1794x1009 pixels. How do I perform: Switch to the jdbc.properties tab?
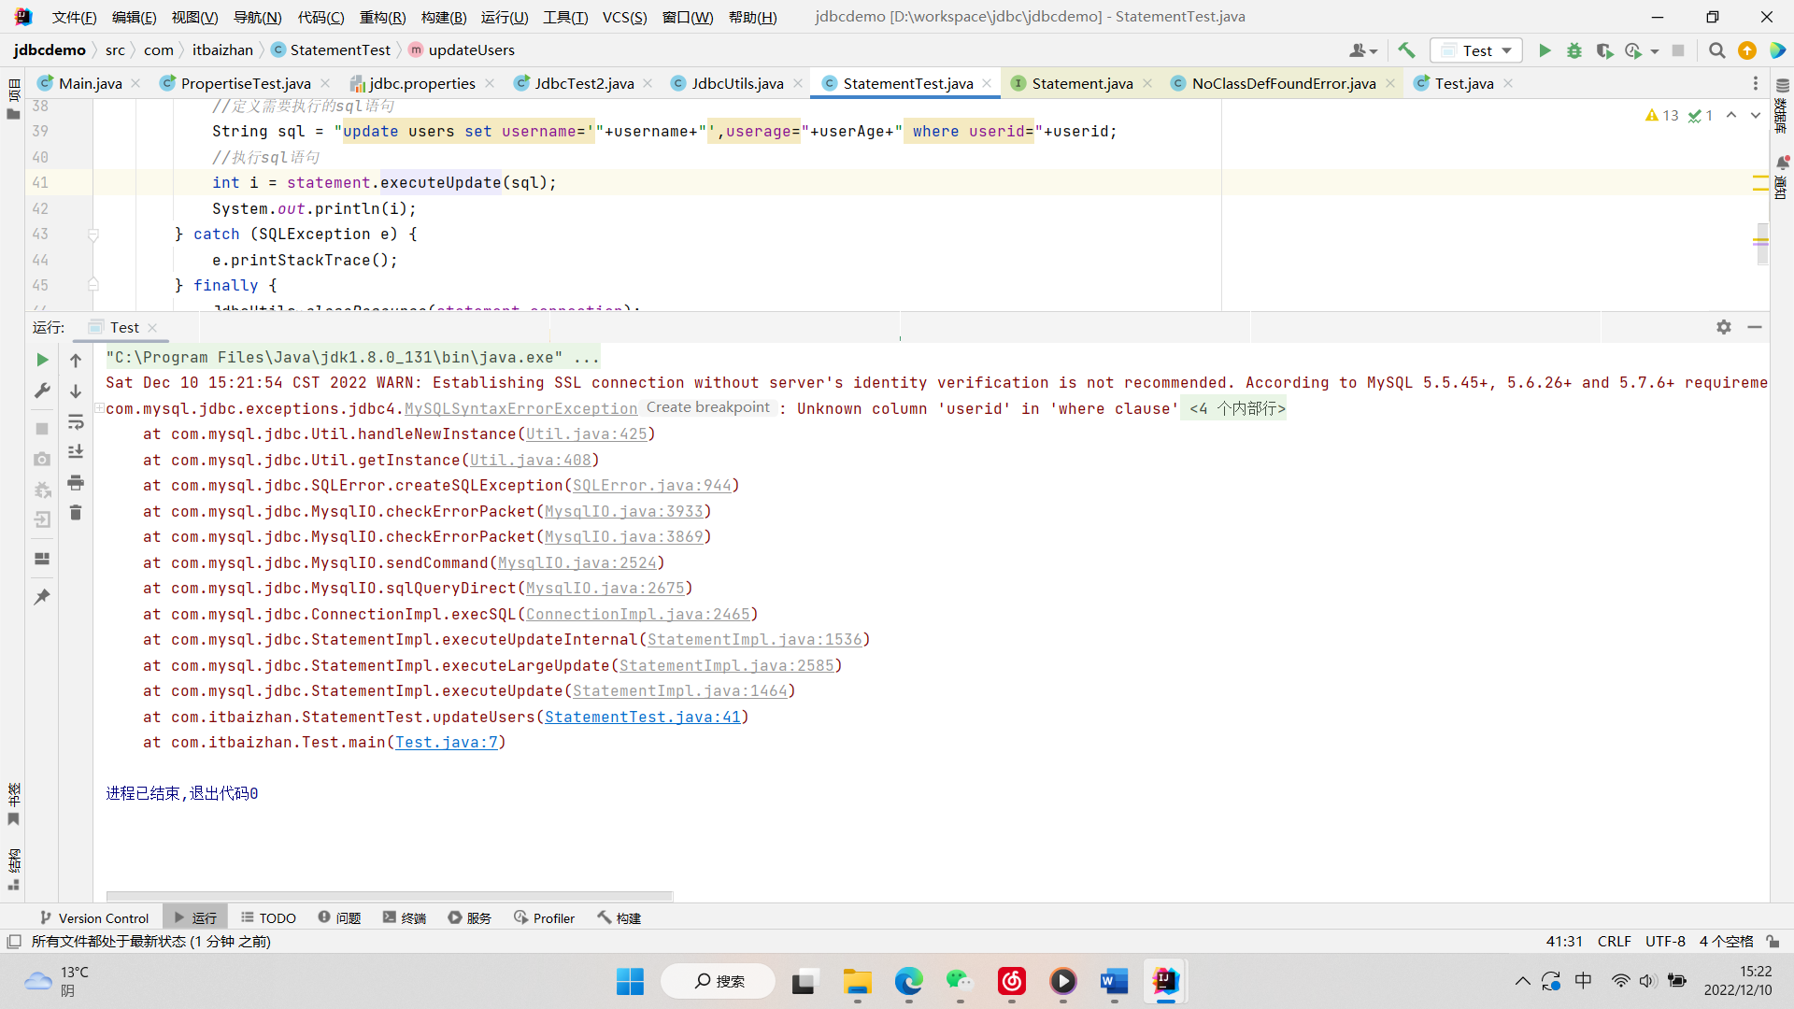[421, 83]
